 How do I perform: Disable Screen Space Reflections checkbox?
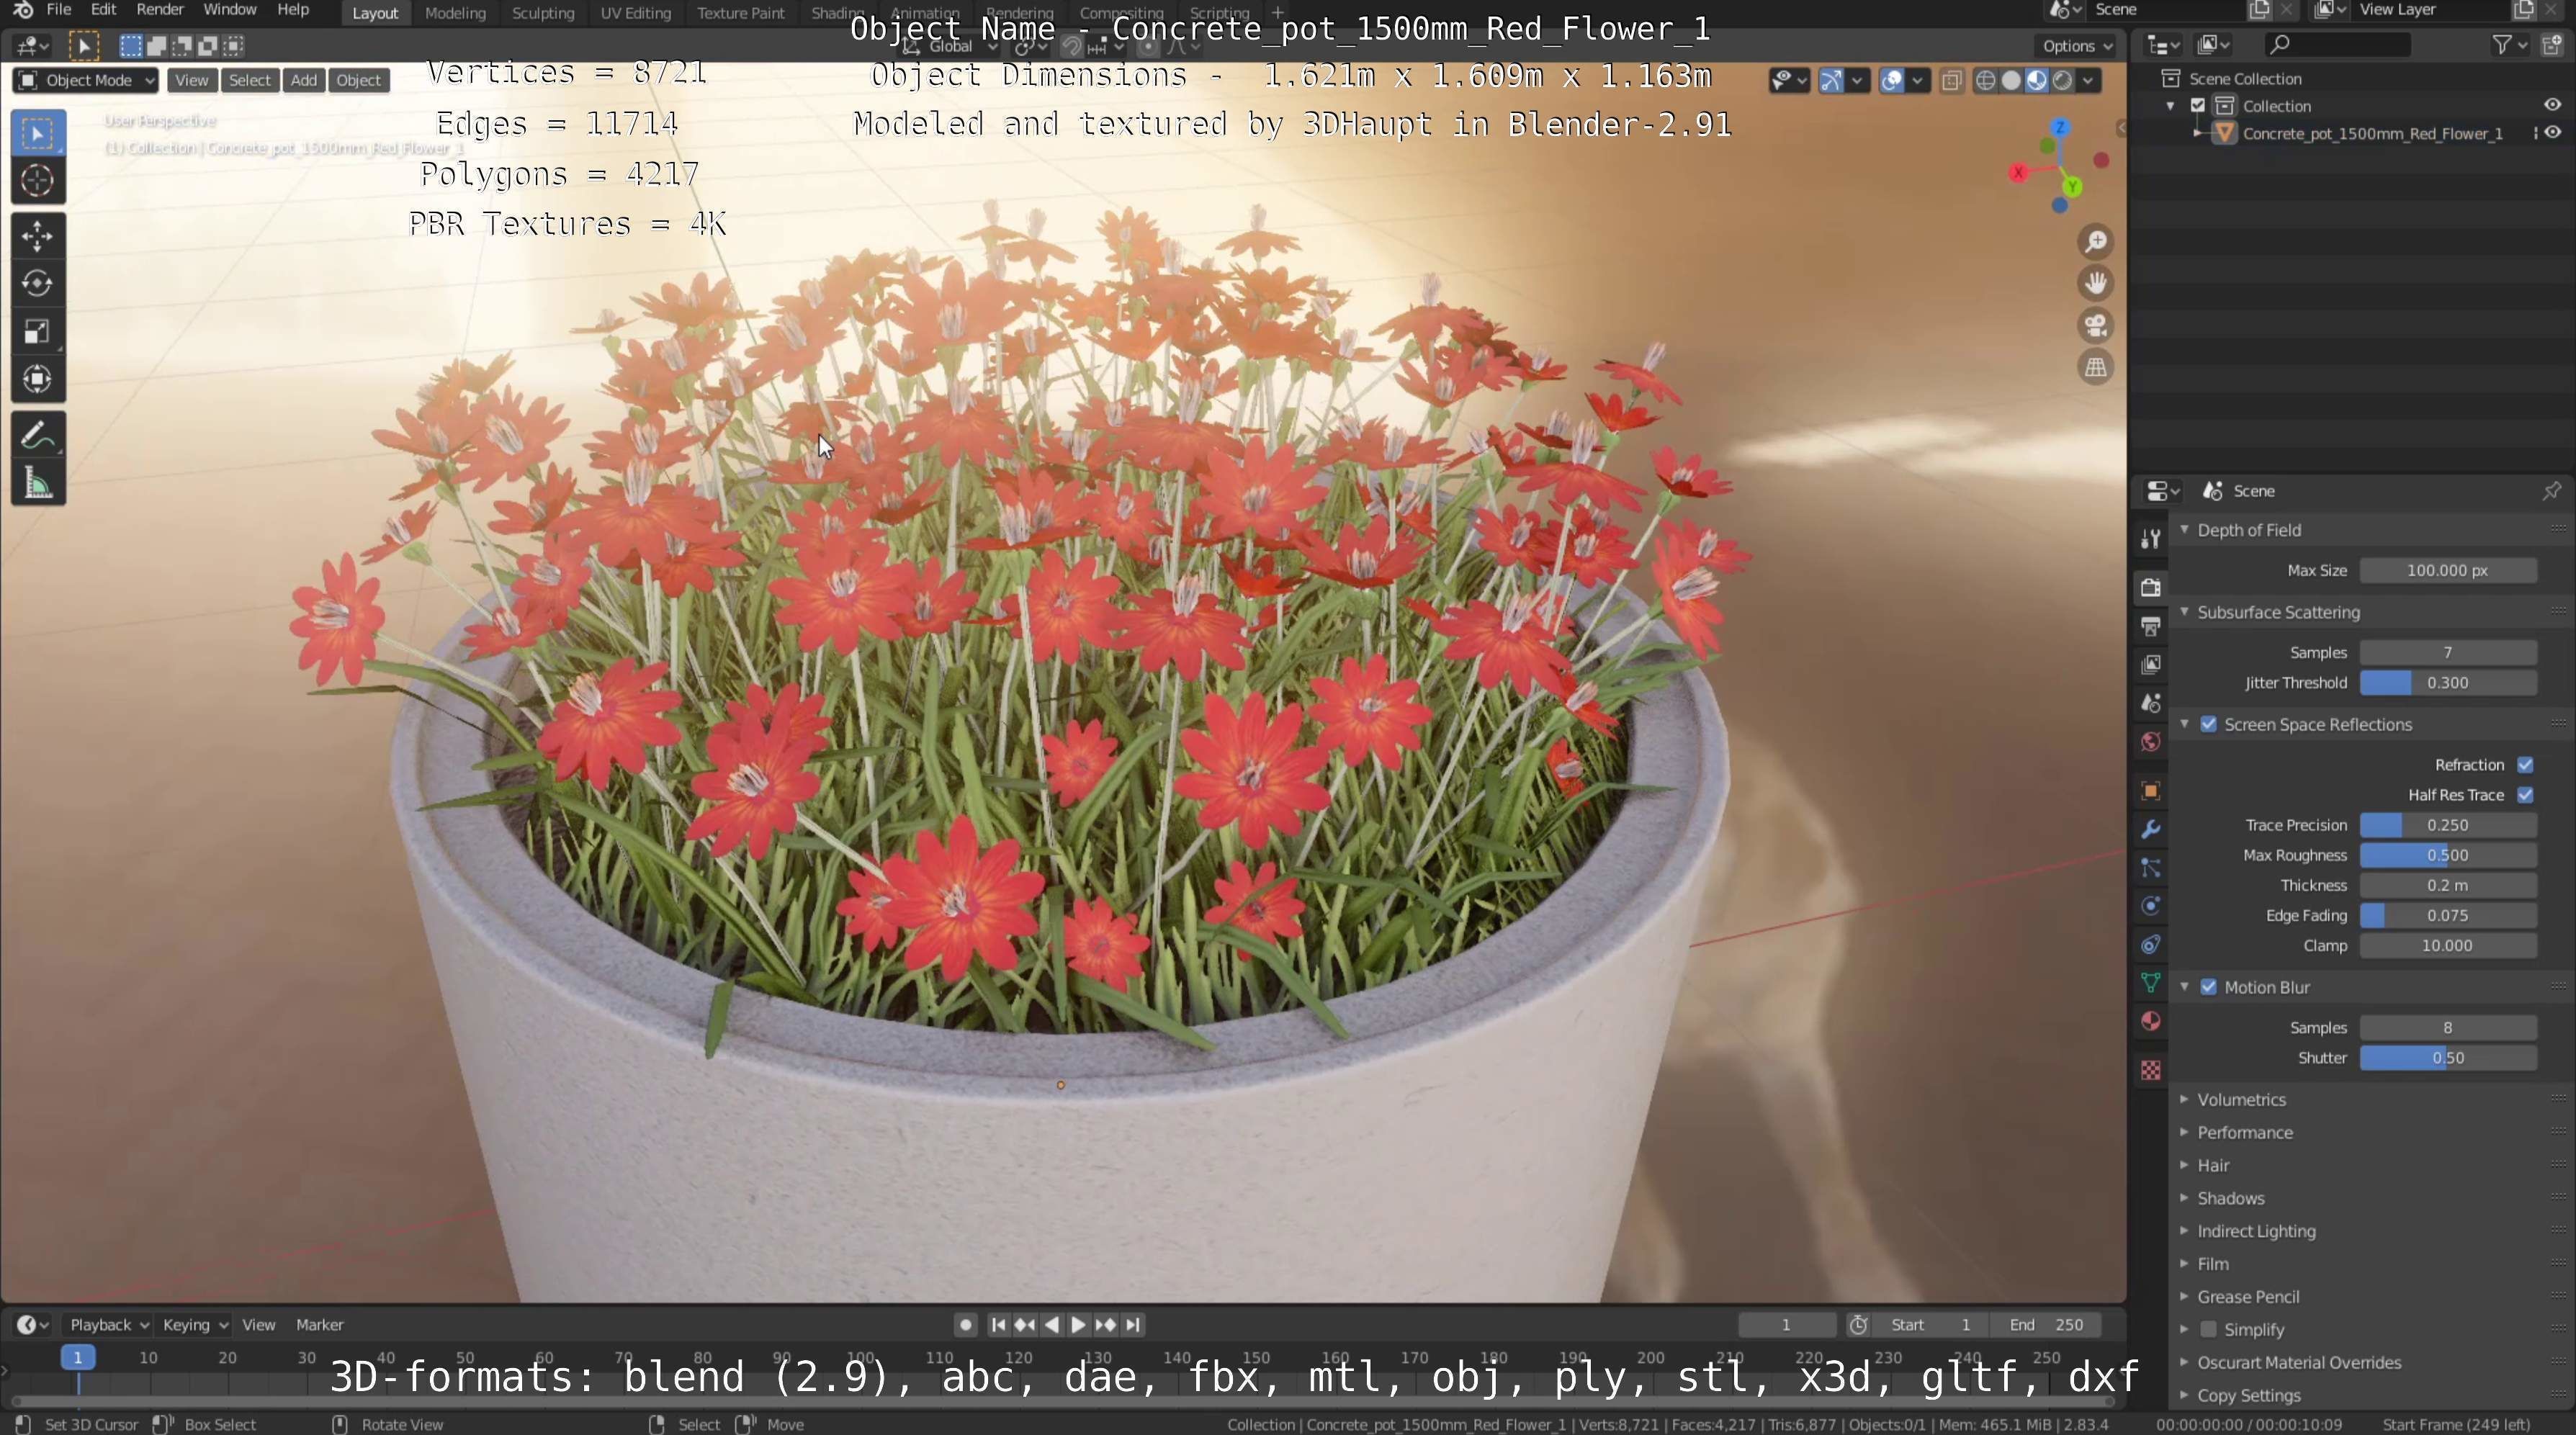[x=2208, y=724]
